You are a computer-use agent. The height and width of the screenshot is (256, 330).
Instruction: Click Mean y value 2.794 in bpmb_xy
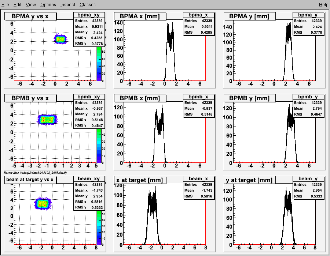98,114
